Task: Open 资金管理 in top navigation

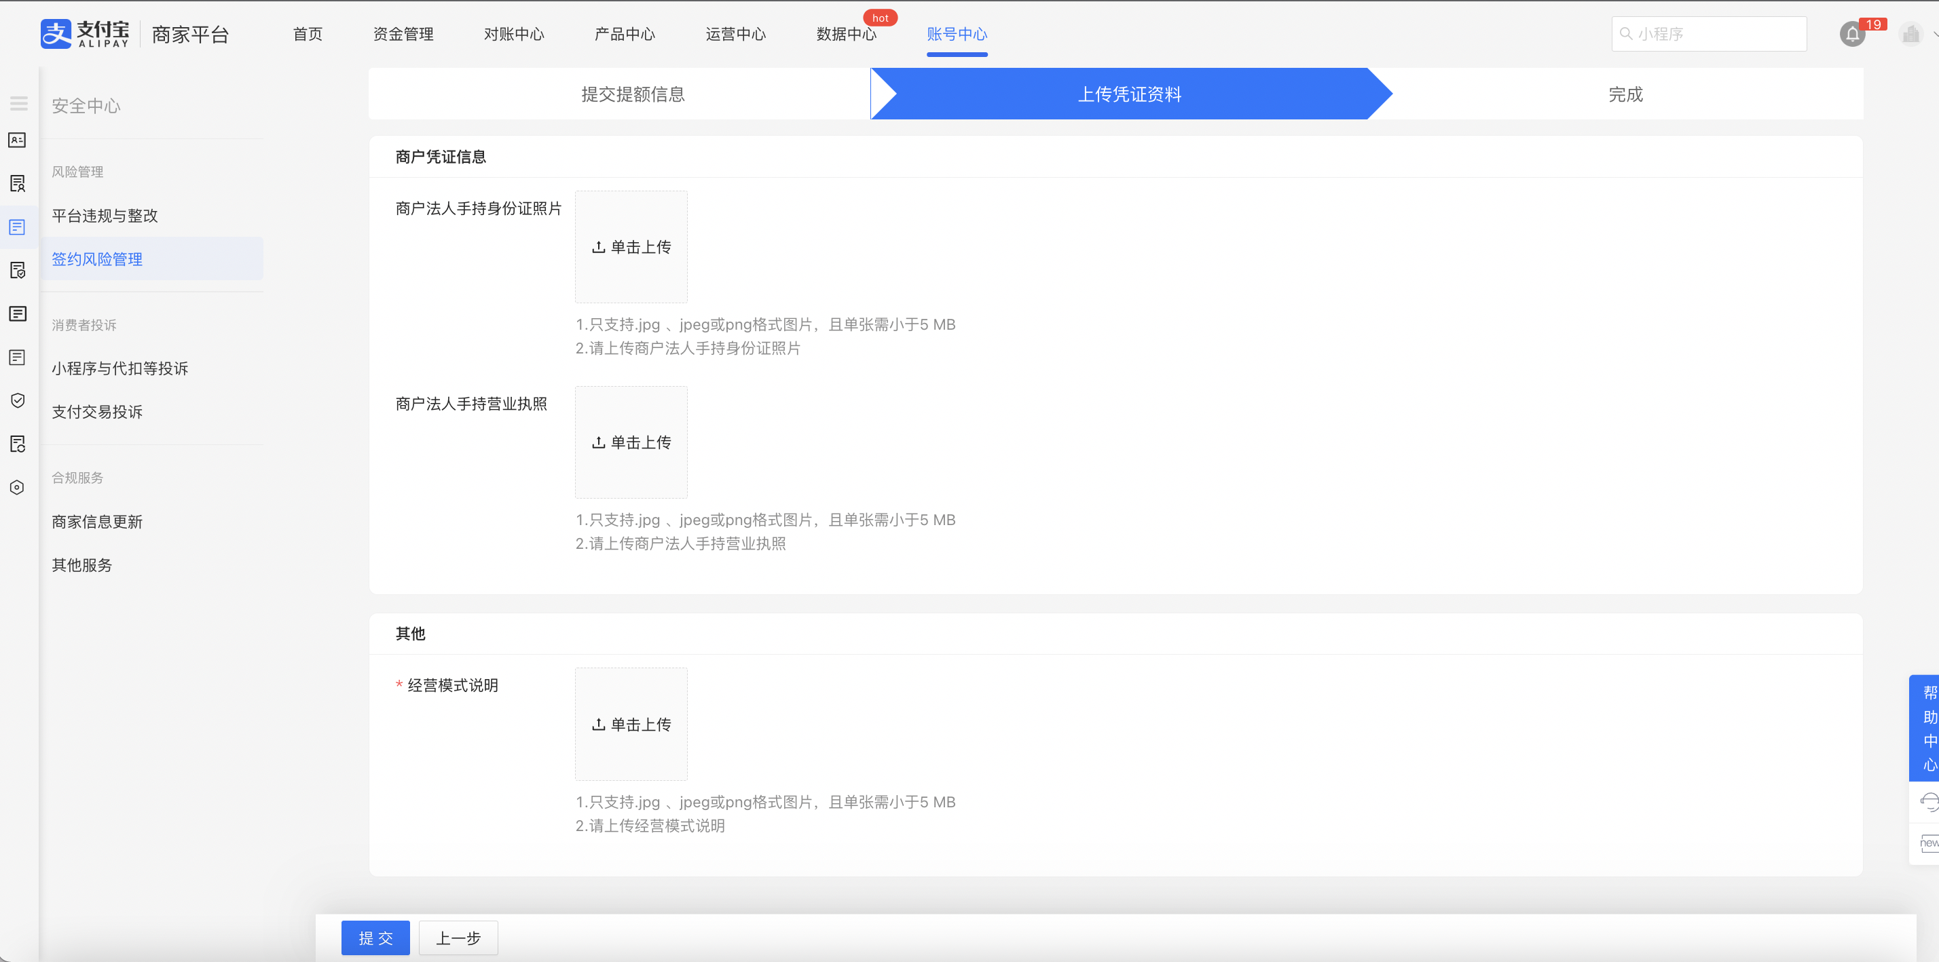Action: [x=403, y=34]
